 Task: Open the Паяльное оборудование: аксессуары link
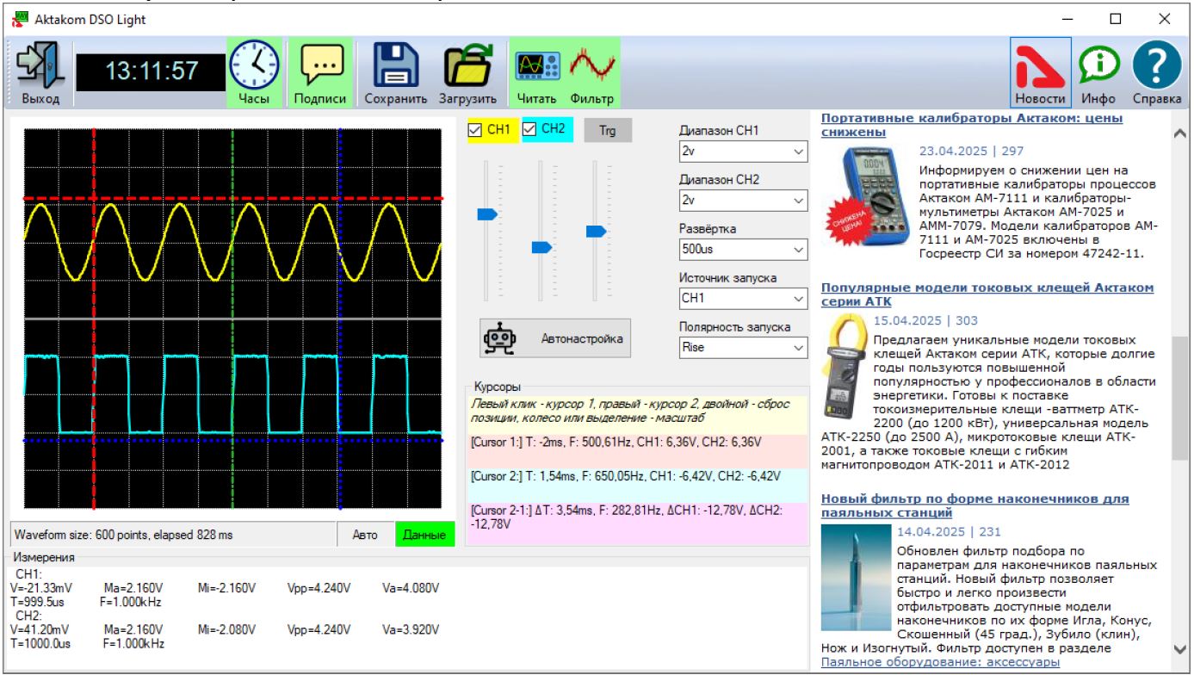click(940, 662)
